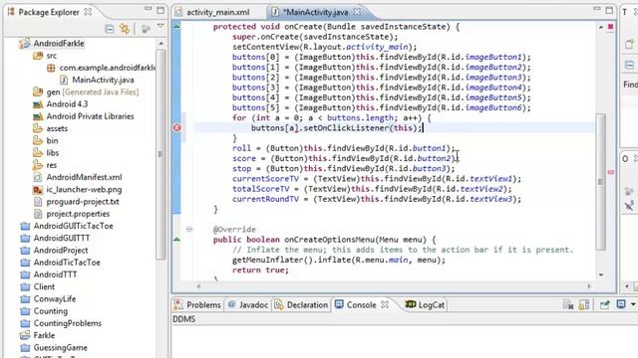638x358 pixels.
Task: Click editor horizontal scroll right arrow
Action: 589,286
